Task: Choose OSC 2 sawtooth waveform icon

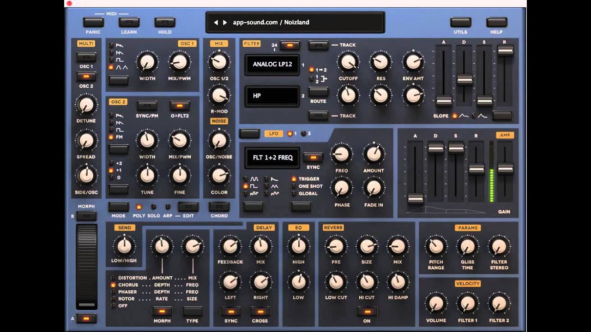Action: pos(119,123)
